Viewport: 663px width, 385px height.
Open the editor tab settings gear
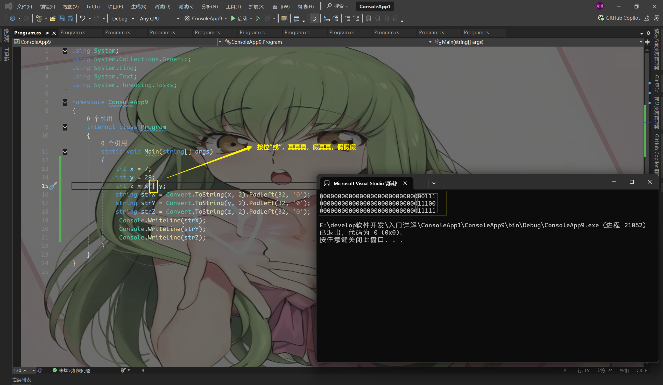pyautogui.click(x=648, y=33)
